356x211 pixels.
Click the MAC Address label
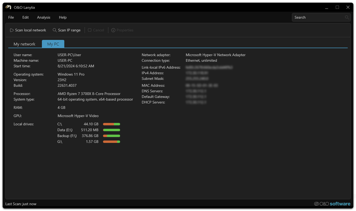pyautogui.click(x=153, y=85)
